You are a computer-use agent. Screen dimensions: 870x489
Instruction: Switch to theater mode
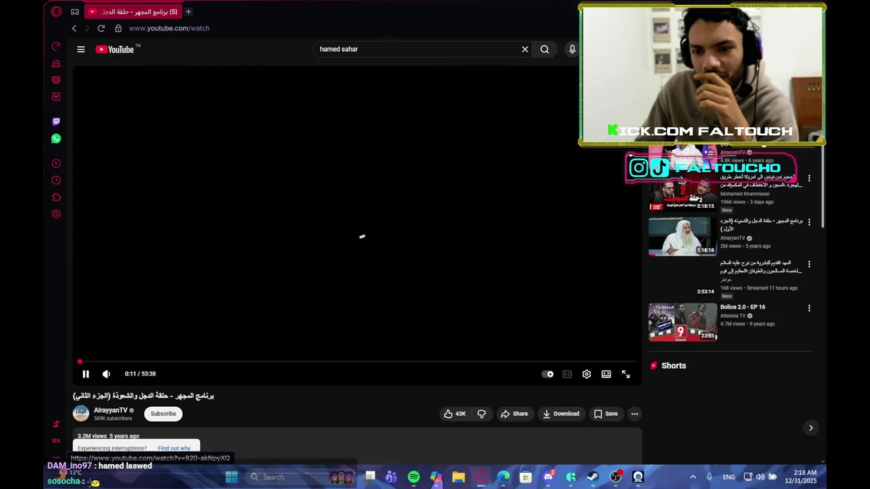tap(606, 374)
